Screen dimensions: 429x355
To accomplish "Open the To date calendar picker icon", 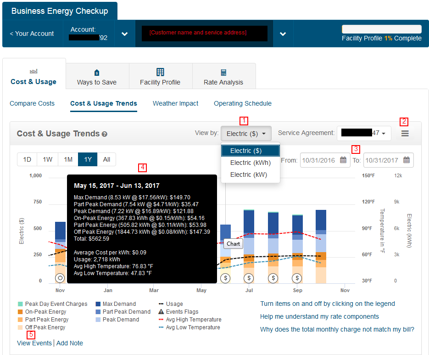I will [x=407, y=160].
